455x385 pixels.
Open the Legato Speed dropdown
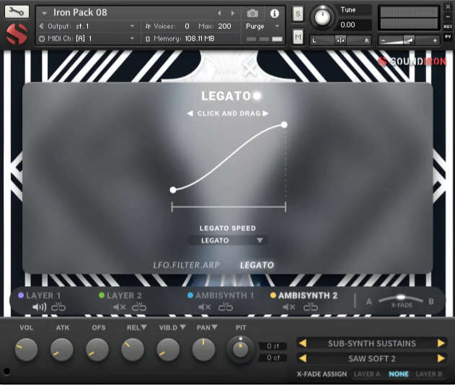click(x=228, y=241)
